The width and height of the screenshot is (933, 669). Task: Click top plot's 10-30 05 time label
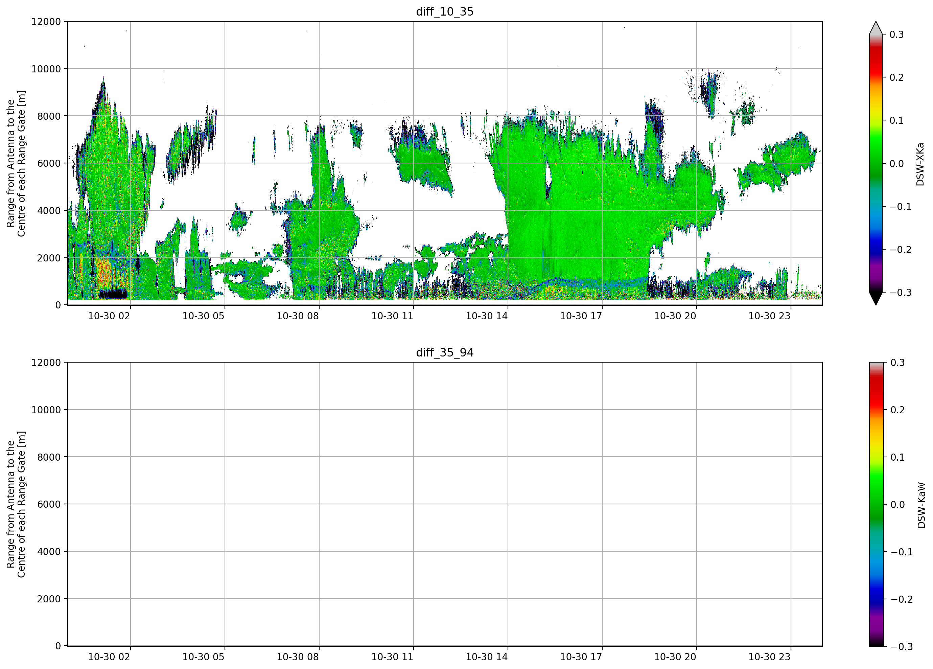[203, 316]
